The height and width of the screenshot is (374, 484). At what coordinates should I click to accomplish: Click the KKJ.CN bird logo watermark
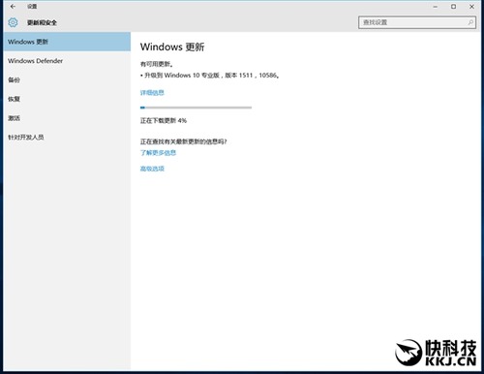[408, 353]
